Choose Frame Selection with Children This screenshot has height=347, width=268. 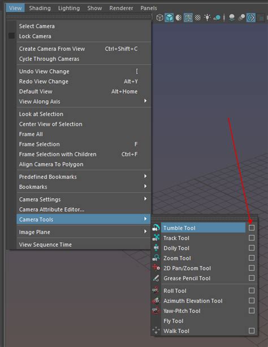84,154
